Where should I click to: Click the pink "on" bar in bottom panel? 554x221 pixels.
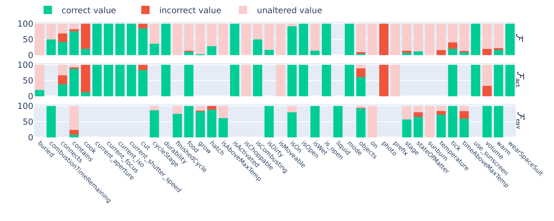click(372, 121)
